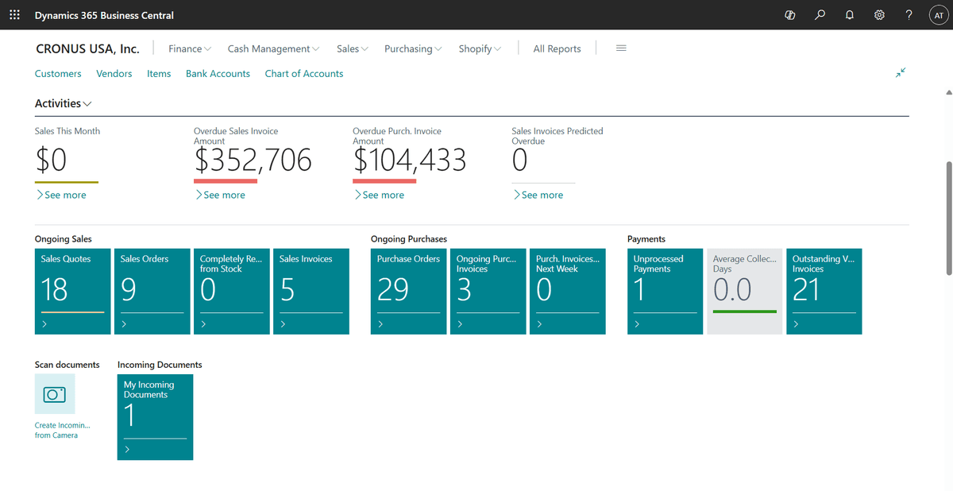The width and height of the screenshot is (953, 491).
Task: Click the search magnifier icon
Action: click(820, 14)
